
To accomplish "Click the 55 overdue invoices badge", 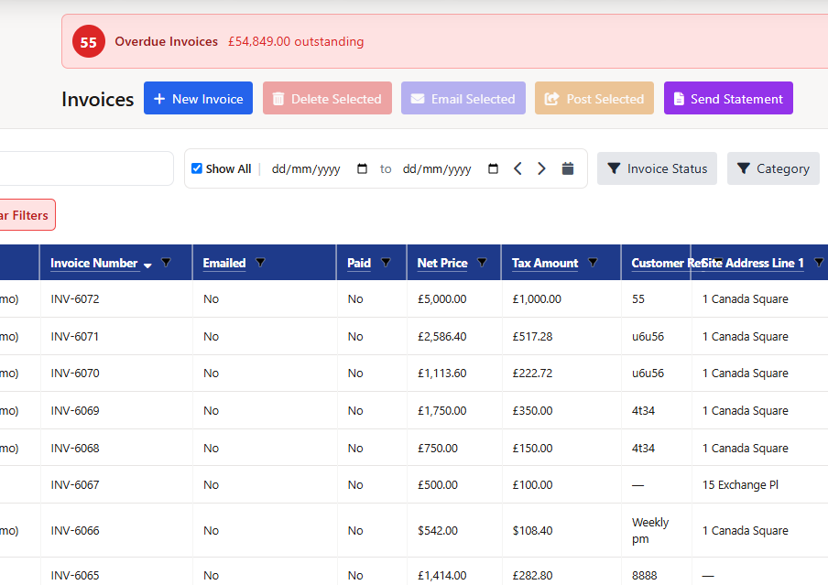I will pos(89,42).
